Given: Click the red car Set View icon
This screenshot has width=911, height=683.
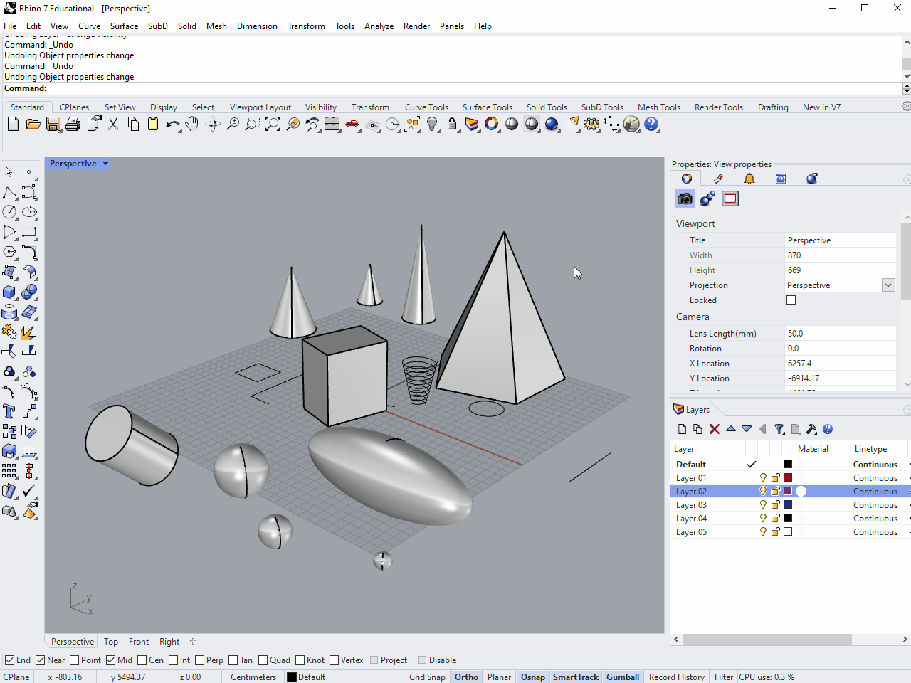Looking at the screenshot, I should [352, 124].
